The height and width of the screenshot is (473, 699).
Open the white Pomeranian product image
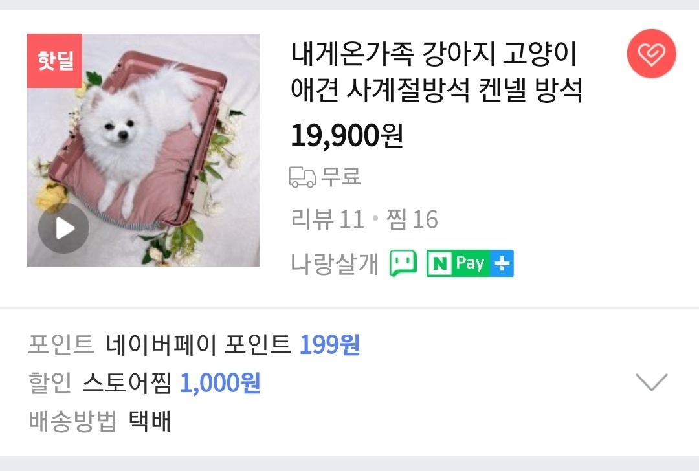pos(144,150)
